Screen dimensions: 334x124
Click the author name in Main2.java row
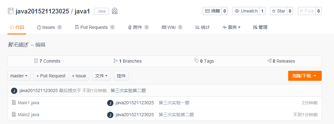click(x=134, y=115)
